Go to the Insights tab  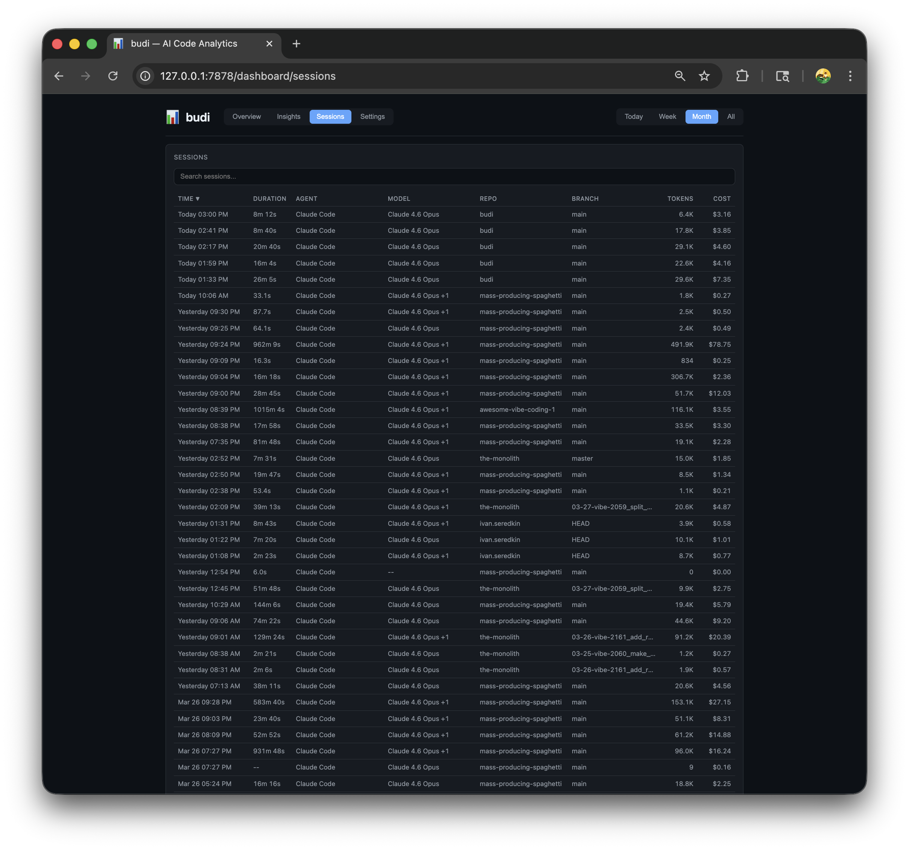pos(289,117)
